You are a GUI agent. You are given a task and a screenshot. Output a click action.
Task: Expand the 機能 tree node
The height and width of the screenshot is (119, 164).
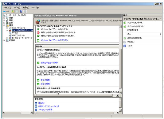pos(4,20)
